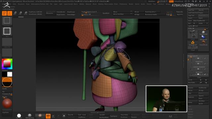Open the Stroke menu
The height and width of the screenshot is (119, 212).
point(143,4)
